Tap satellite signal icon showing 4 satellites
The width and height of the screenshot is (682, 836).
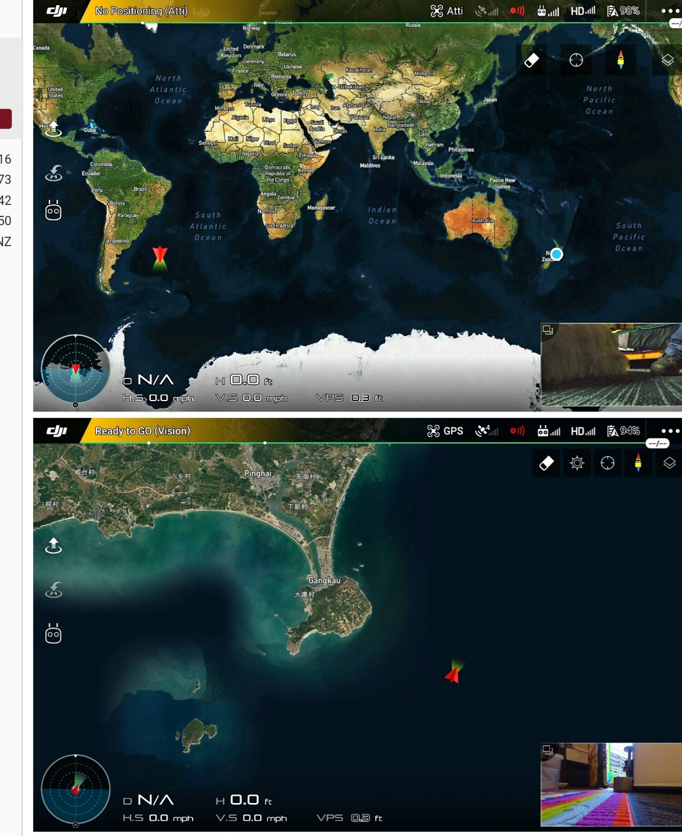click(487, 431)
